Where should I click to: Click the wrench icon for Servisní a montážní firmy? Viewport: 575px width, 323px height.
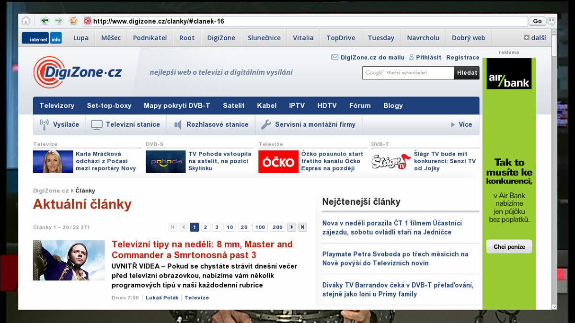point(266,124)
